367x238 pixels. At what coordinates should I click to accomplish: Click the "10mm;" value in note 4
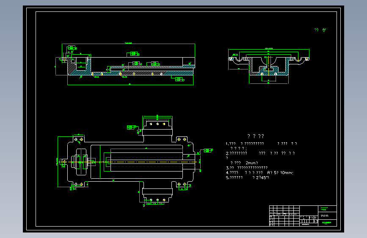click(x=287, y=173)
